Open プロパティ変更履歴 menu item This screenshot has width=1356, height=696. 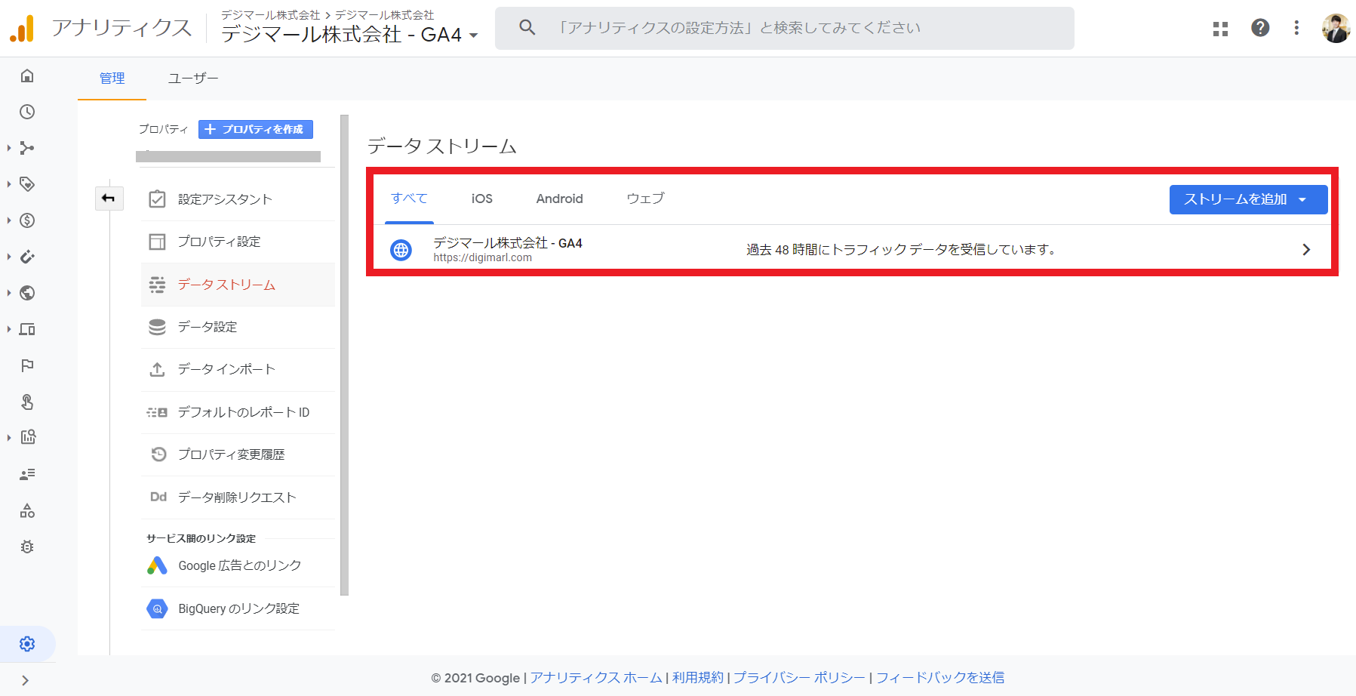pos(238,454)
